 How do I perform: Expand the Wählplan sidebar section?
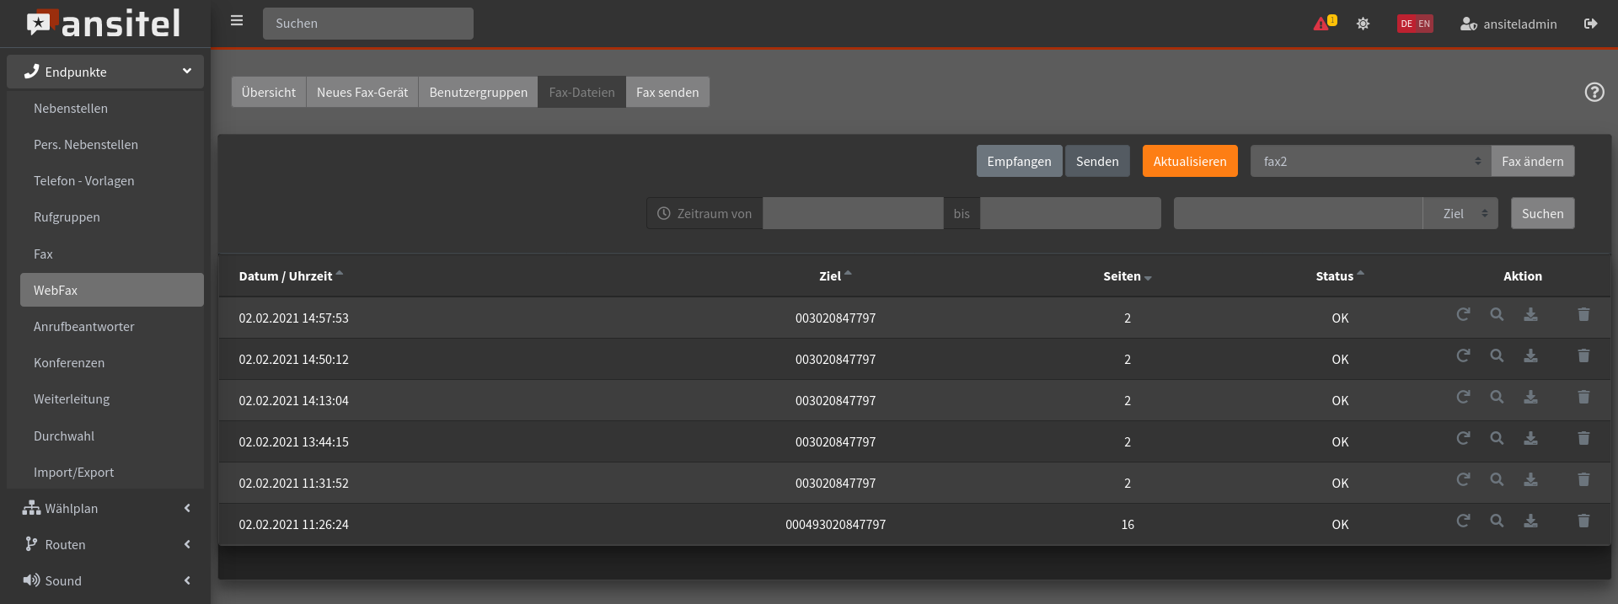click(105, 509)
